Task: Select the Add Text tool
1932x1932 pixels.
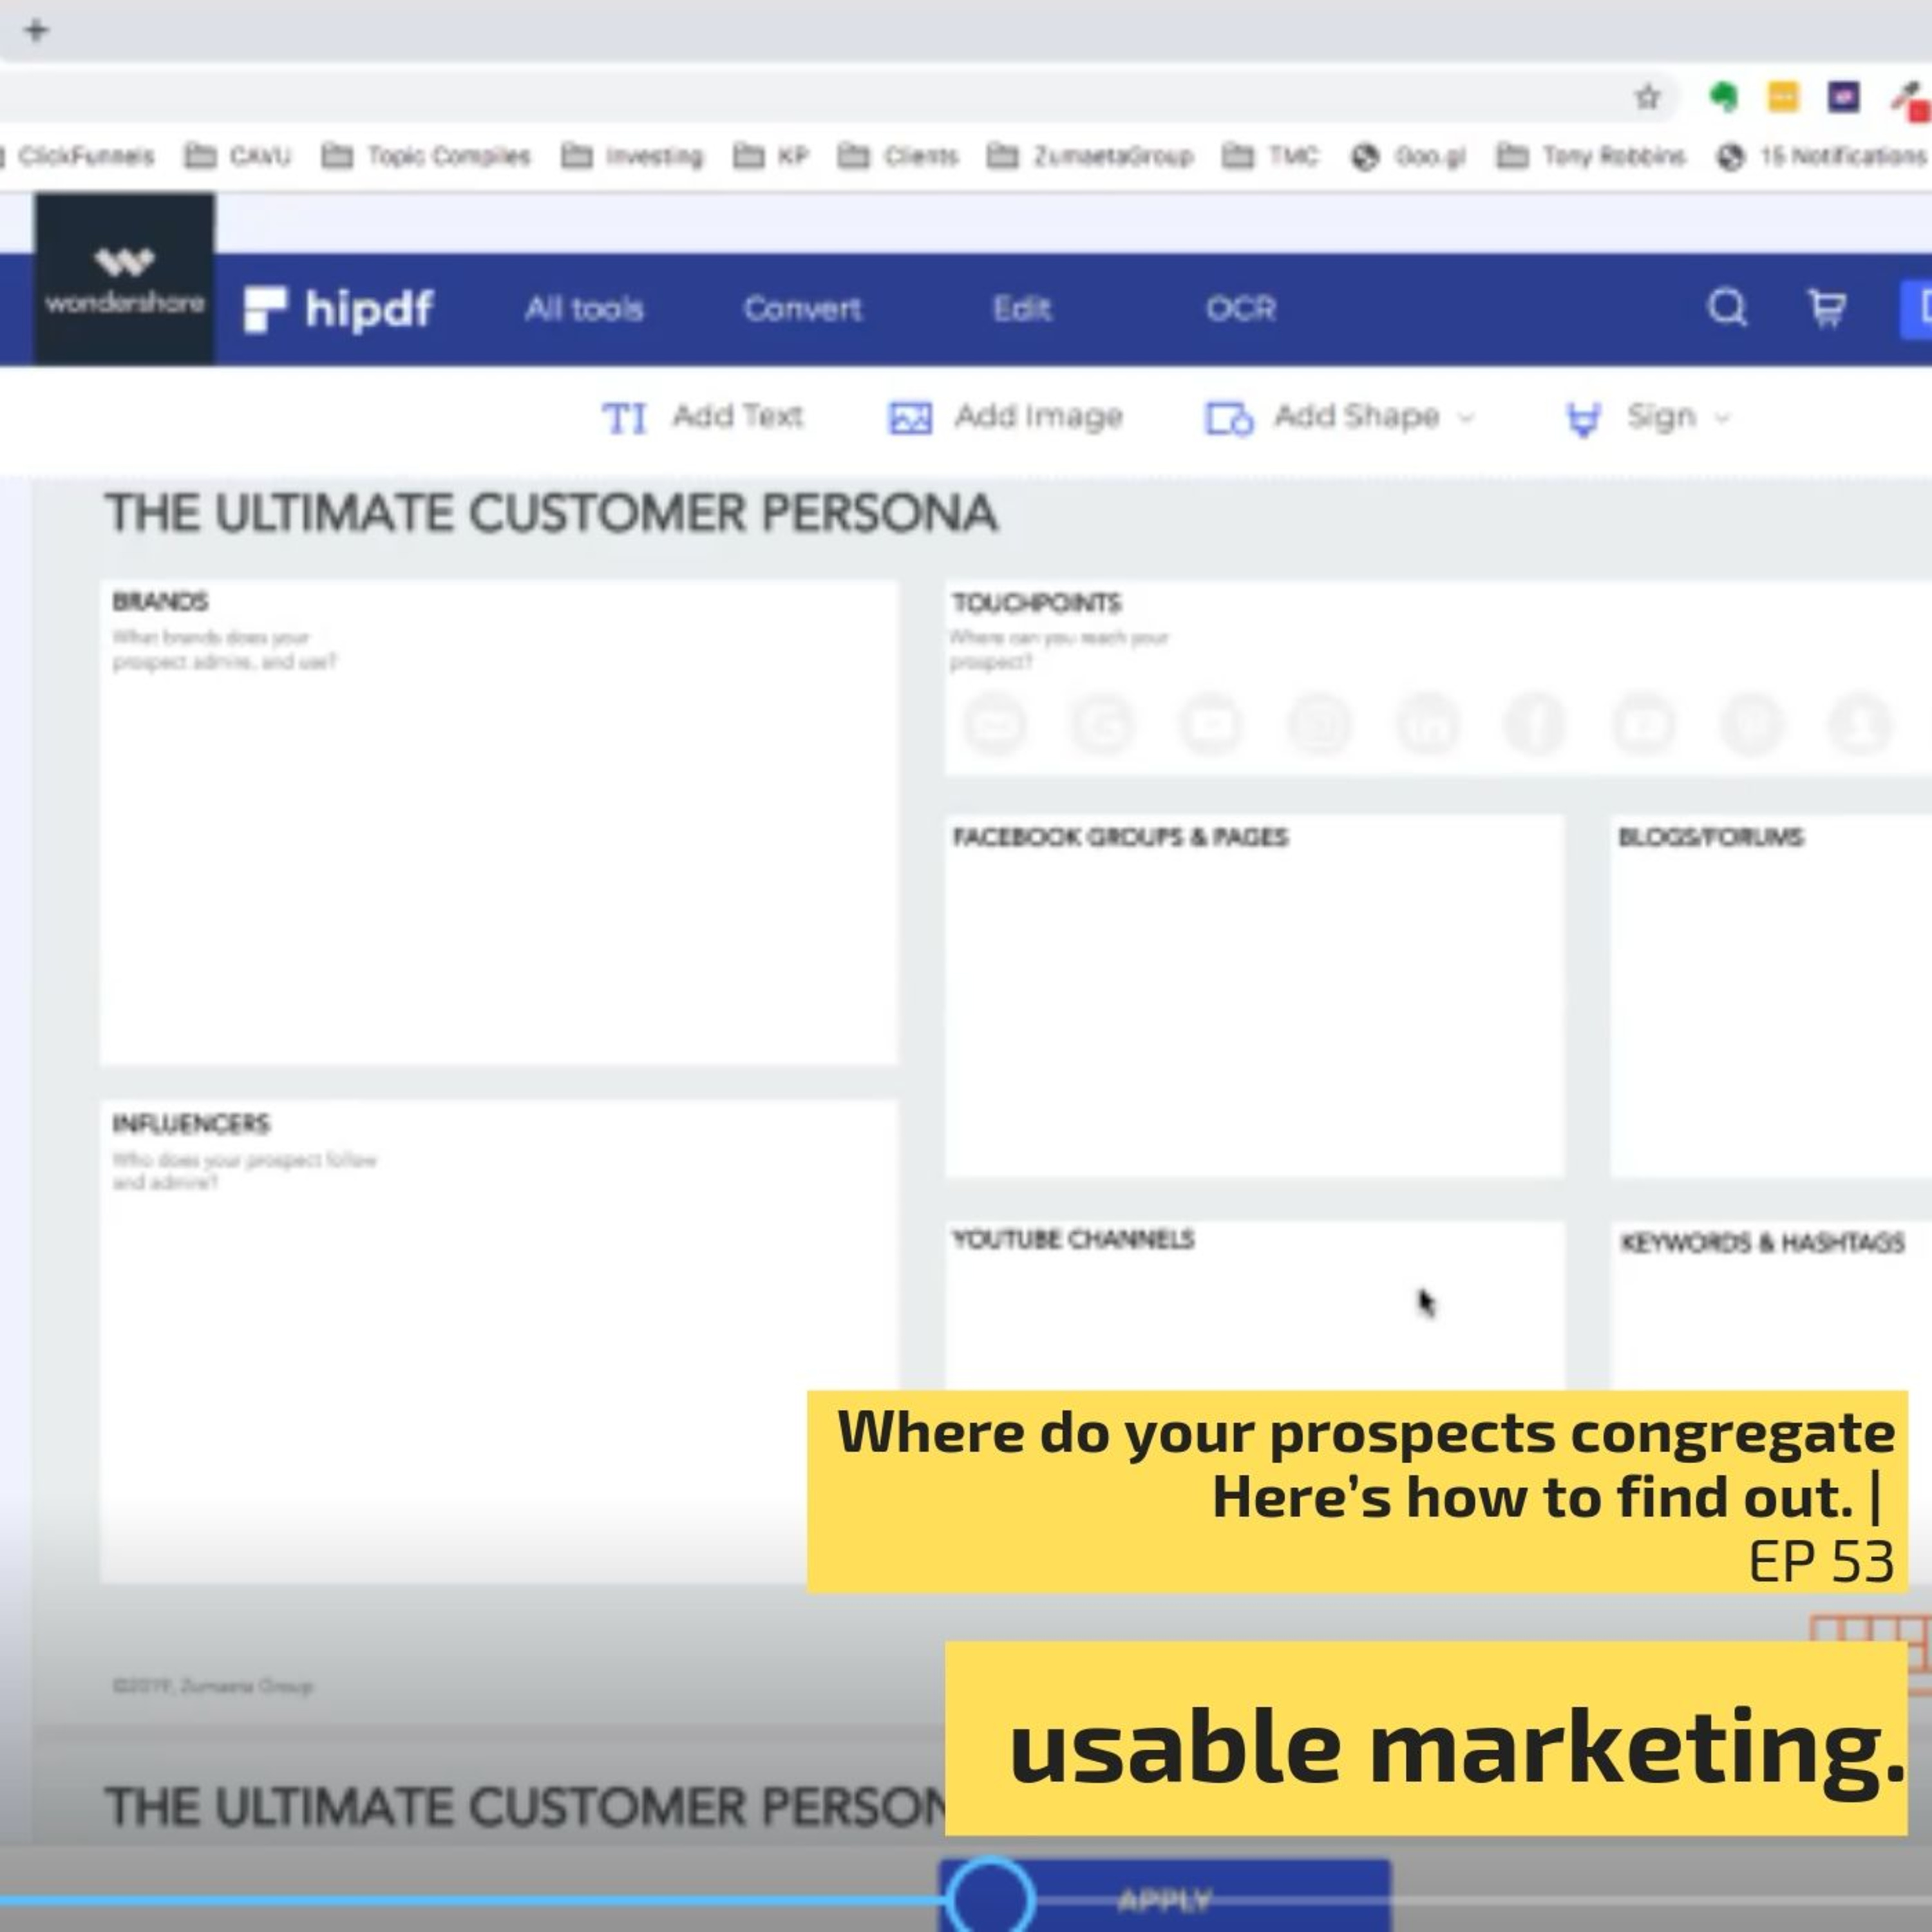Action: click(702, 417)
